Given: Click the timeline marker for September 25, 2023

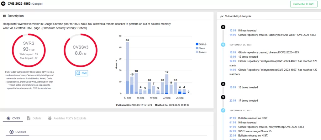Looking at the screenshot, I should (223, 45).
